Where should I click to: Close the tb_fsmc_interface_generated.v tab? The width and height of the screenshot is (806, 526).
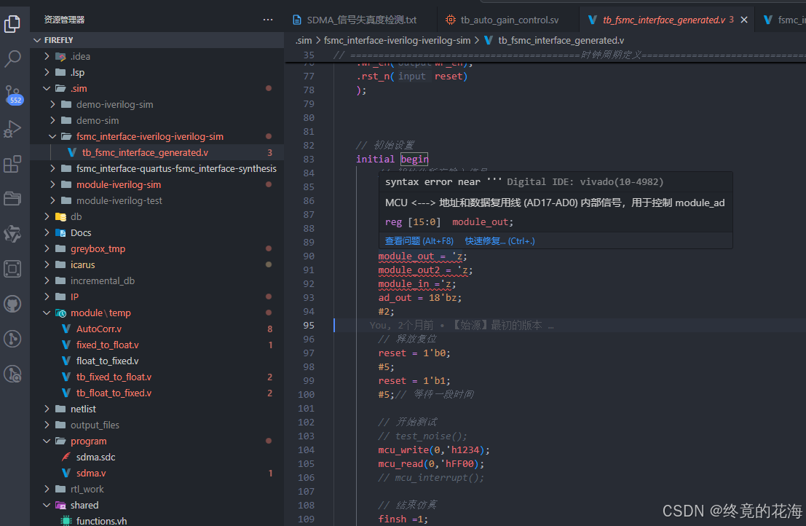[x=744, y=20]
